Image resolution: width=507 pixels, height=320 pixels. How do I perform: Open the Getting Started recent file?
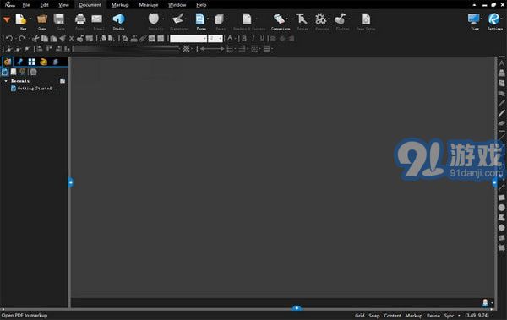click(35, 89)
